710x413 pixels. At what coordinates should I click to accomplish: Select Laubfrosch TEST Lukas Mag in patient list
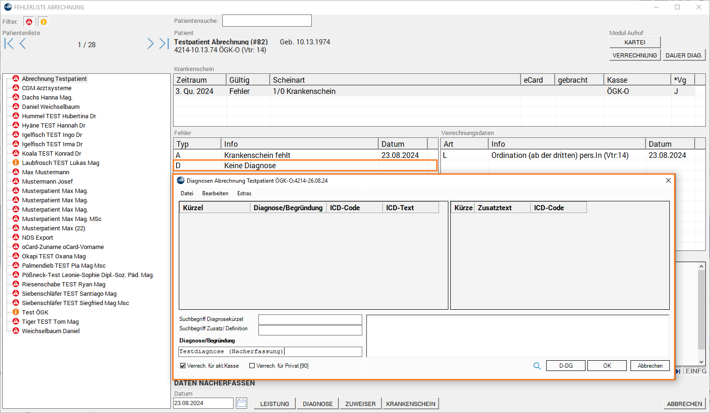pyautogui.click(x=60, y=163)
